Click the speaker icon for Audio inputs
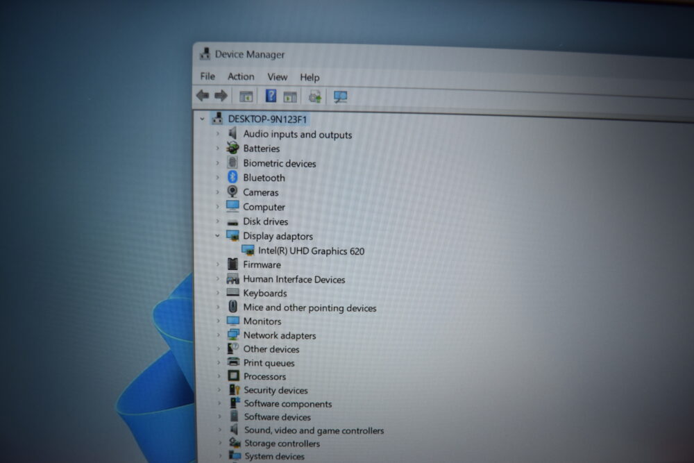This screenshot has width=694, height=463. click(x=232, y=133)
